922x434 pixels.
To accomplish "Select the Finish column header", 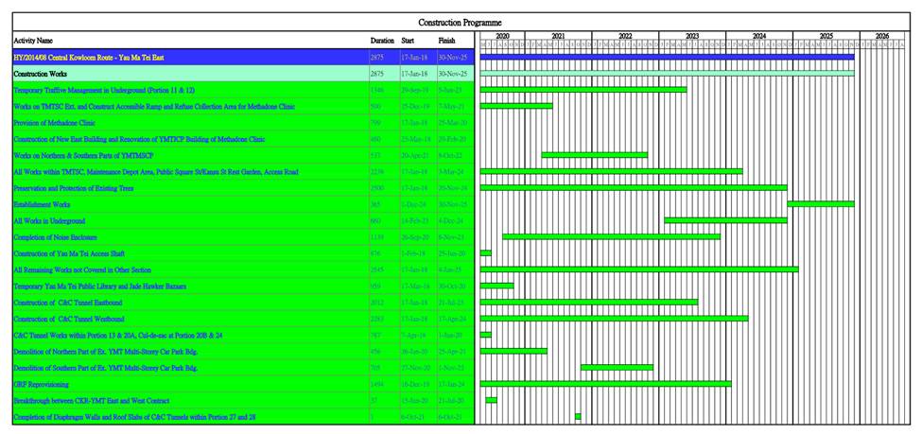I will (446, 41).
